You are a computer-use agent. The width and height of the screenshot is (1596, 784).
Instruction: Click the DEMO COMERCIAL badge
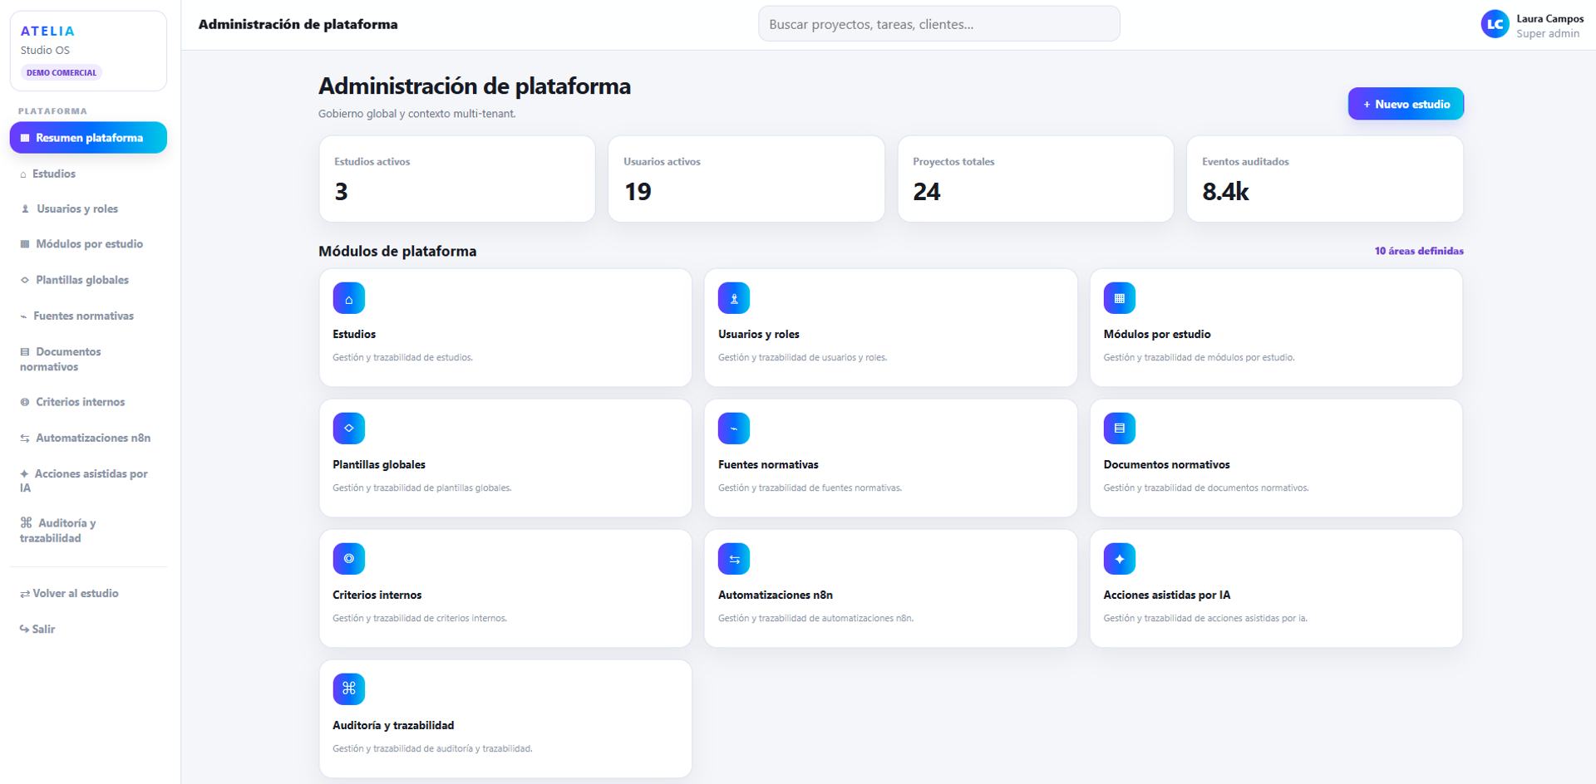click(62, 72)
